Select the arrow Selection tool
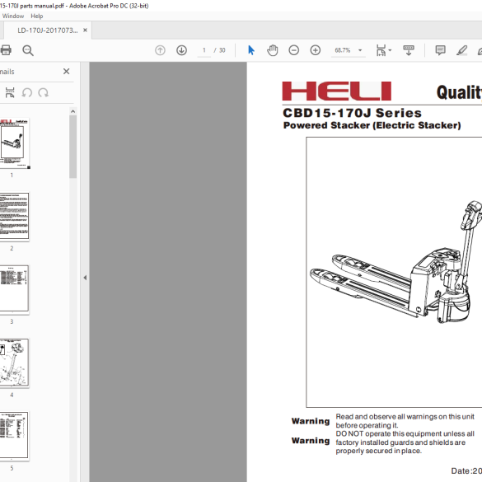This screenshot has height=482, width=482. point(251,50)
